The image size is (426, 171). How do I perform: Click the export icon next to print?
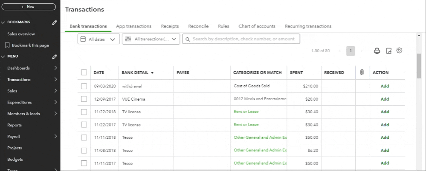(388, 51)
